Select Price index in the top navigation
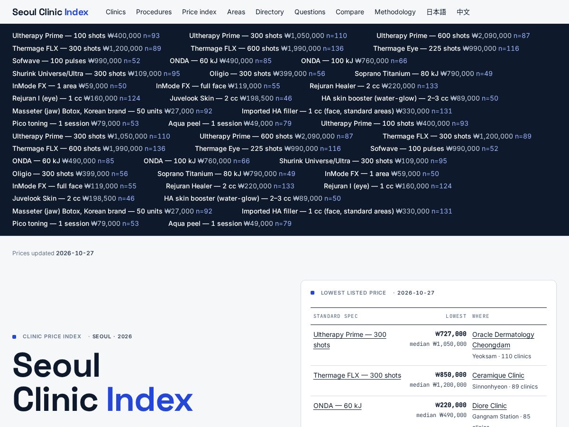 (199, 12)
